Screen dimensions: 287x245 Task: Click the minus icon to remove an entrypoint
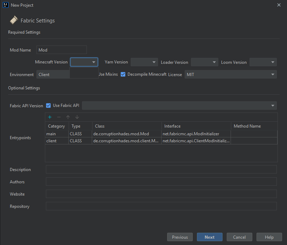pos(58,117)
